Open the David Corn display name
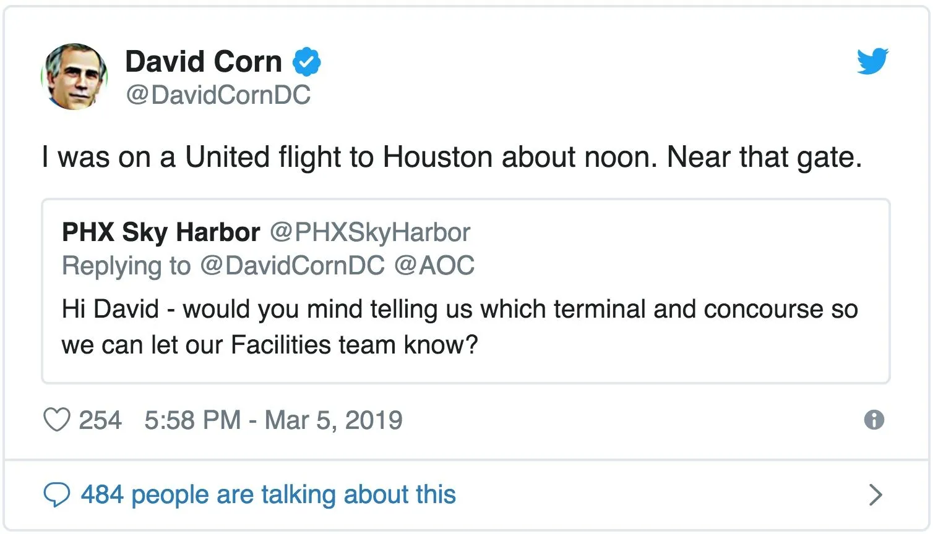938x534 pixels. tap(204, 62)
